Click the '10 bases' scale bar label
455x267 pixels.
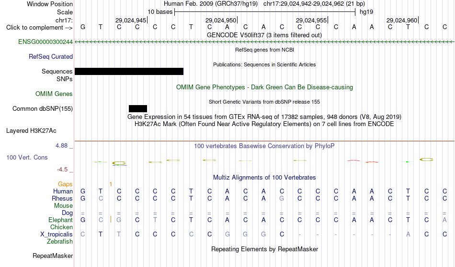(160, 12)
